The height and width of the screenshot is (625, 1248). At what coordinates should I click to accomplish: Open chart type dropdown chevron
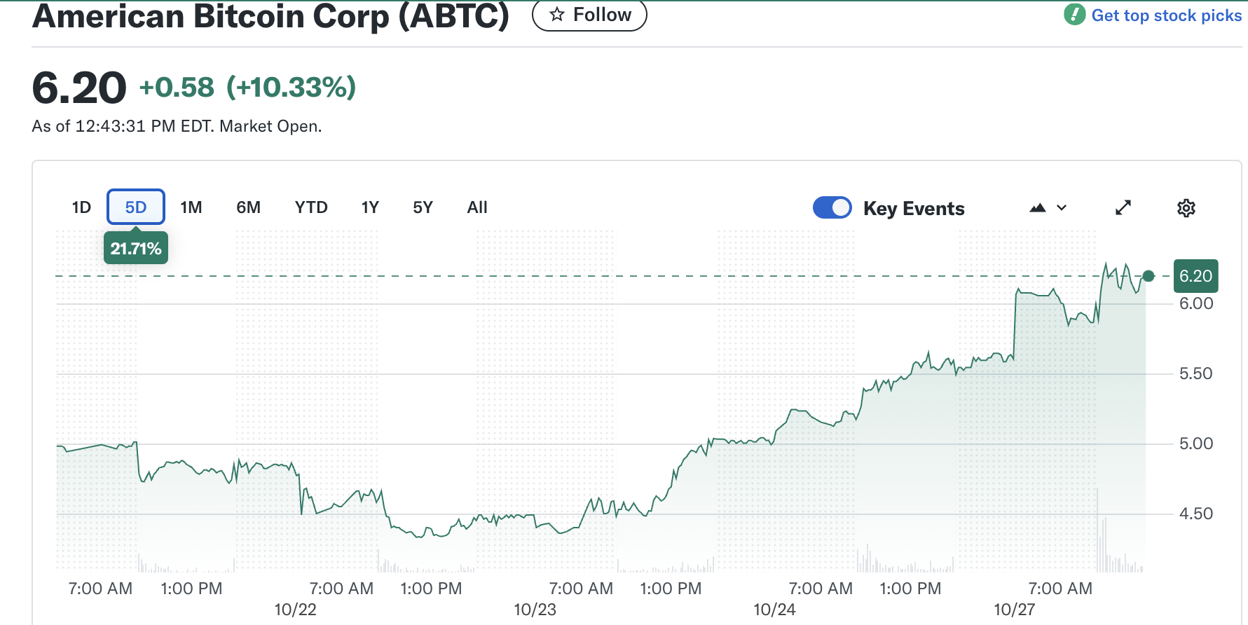(x=1062, y=208)
